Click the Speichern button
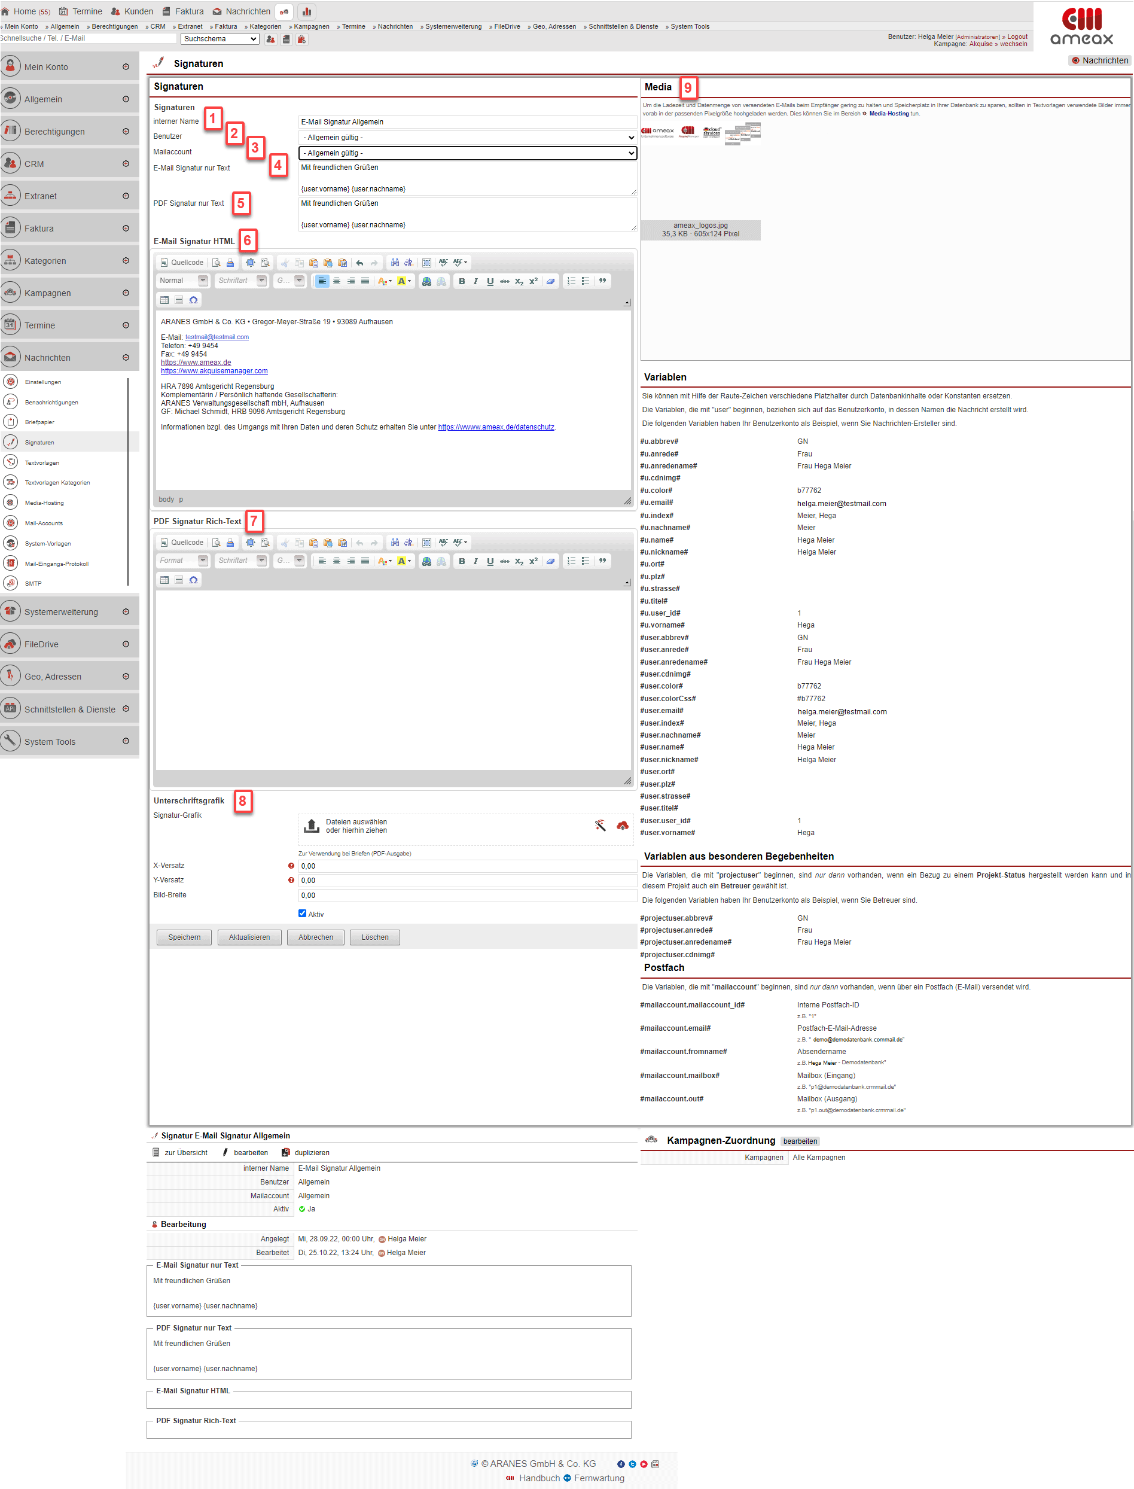This screenshot has width=1134, height=1489. (184, 937)
